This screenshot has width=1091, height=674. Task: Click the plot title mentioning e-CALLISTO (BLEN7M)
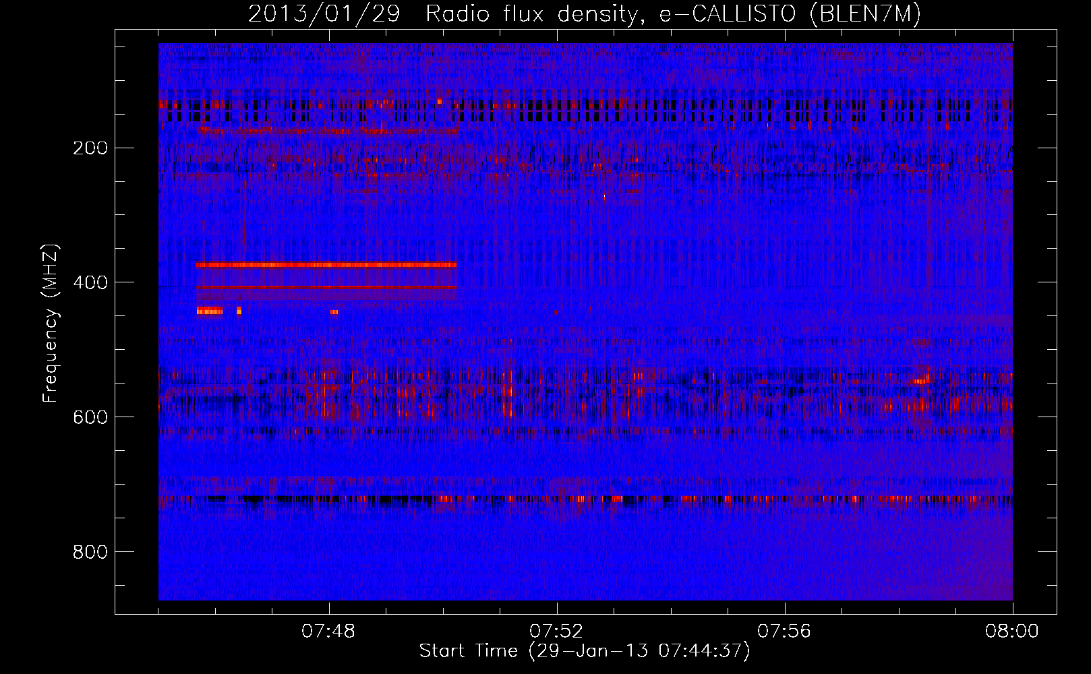point(584,14)
